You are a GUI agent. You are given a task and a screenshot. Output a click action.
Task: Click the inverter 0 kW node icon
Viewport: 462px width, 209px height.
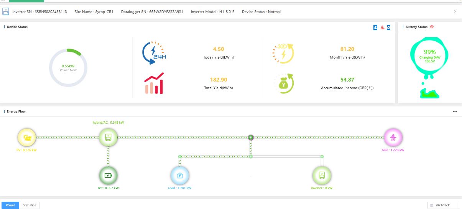tap(322, 176)
